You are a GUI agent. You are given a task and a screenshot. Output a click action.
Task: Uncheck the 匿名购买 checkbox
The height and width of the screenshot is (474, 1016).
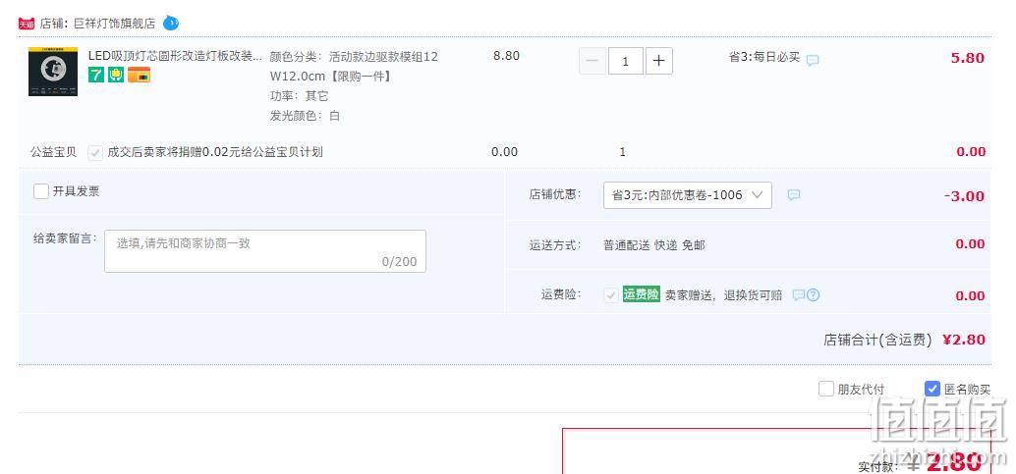pos(931,389)
